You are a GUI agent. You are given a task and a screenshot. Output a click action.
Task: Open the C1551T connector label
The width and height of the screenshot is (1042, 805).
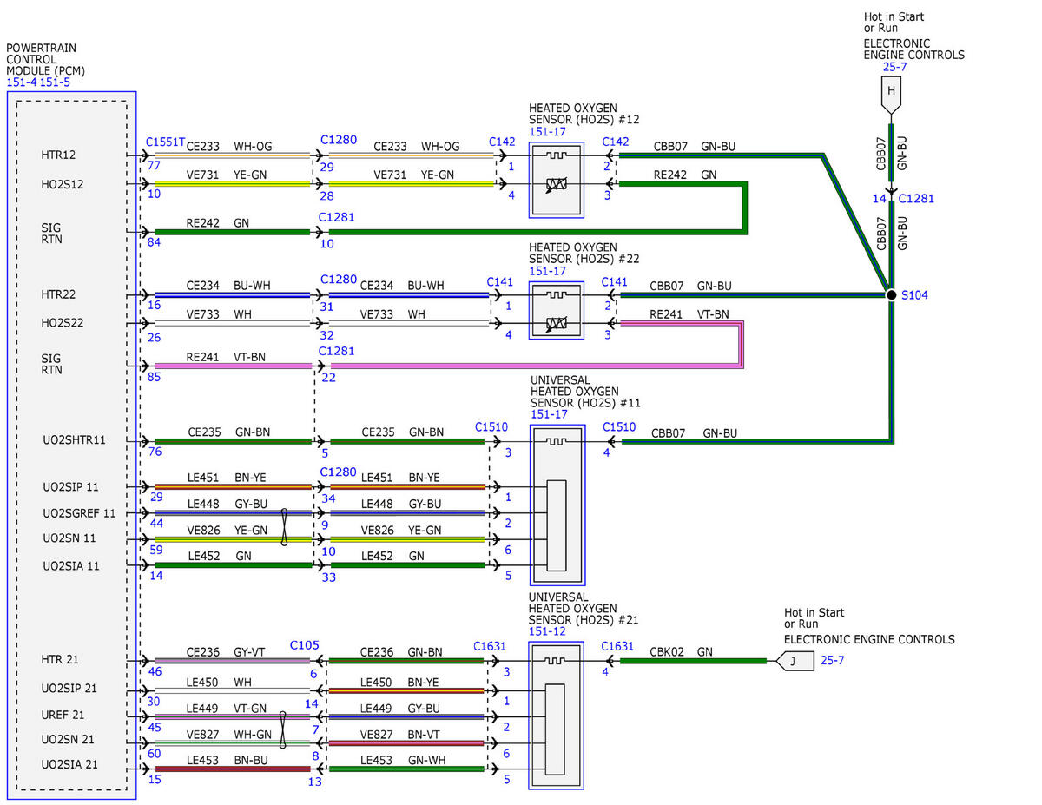coord(165,141)
